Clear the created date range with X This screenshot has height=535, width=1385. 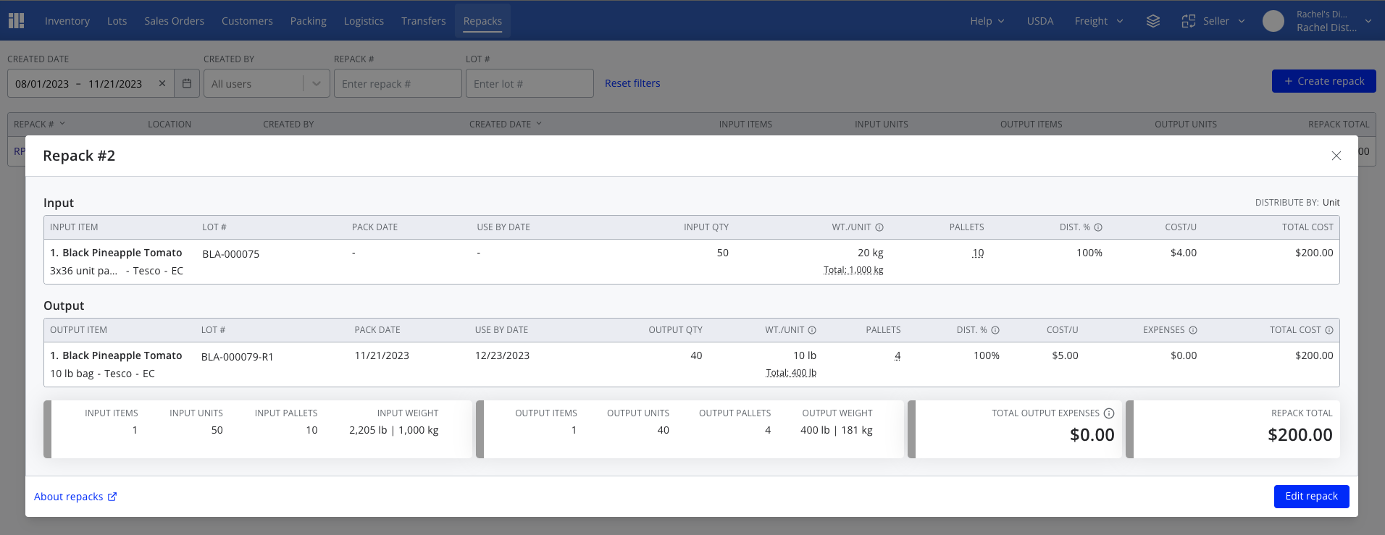coord(162,83)
